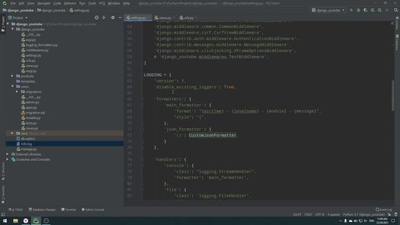Hide the Project tool window
Viewport: 400px width, 225px height.
pos(120,17)
